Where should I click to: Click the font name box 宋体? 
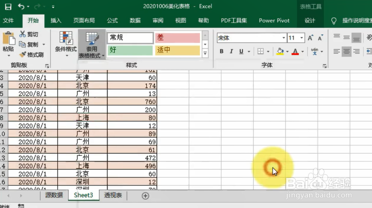point(249,38)
